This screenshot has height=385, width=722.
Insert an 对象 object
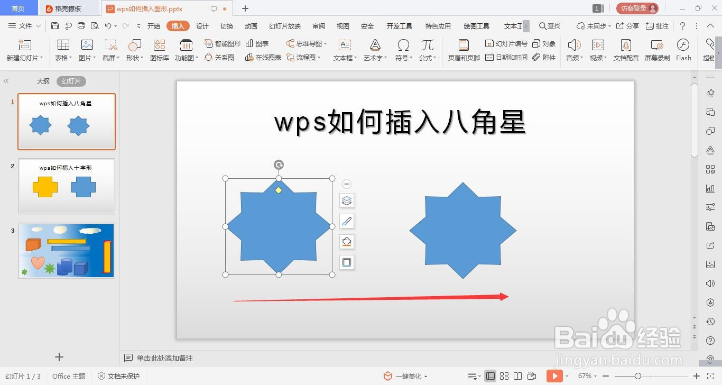pos(544,43)
